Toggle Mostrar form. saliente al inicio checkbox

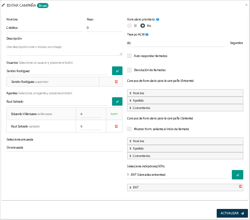click(x=130, y=129)
